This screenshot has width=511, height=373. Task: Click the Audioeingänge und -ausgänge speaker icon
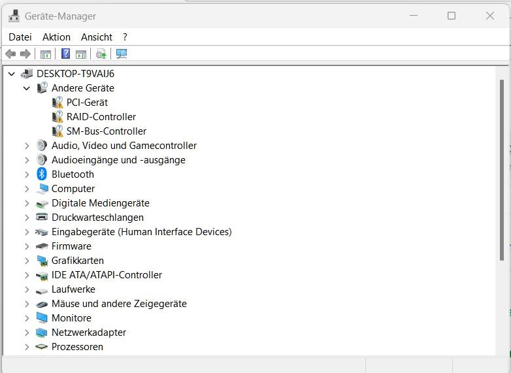tap(42, 159)
